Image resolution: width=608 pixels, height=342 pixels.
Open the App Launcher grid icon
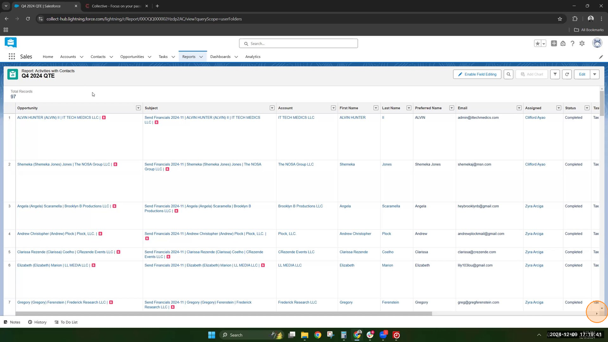tap(12, 56)
